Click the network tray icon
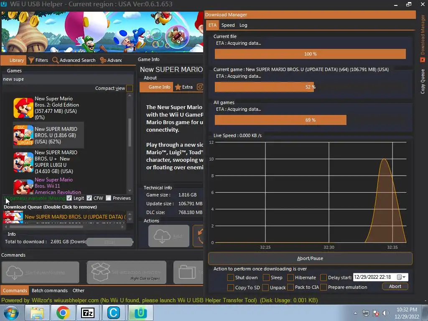The width and height of the screenshot is (428, 321). click(365, 313)
